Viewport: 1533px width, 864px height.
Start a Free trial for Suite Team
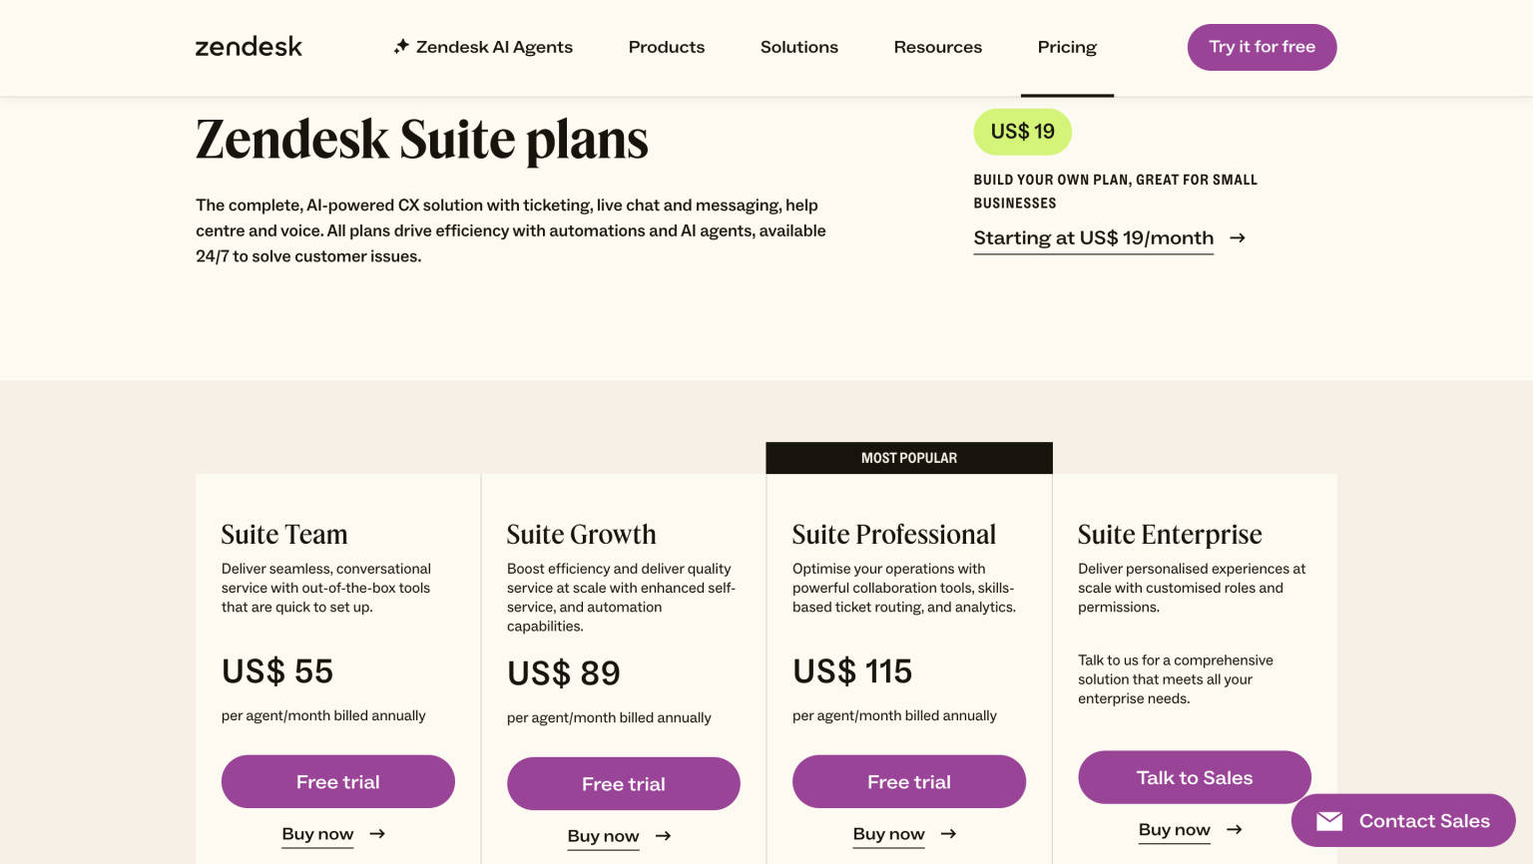(337, 781)
